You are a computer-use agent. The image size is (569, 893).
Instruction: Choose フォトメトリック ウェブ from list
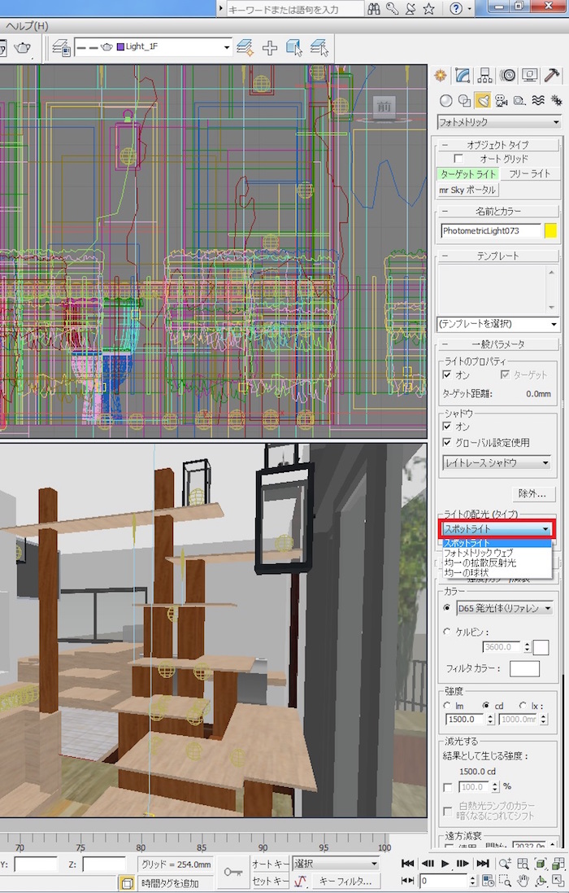click(478, 553)
